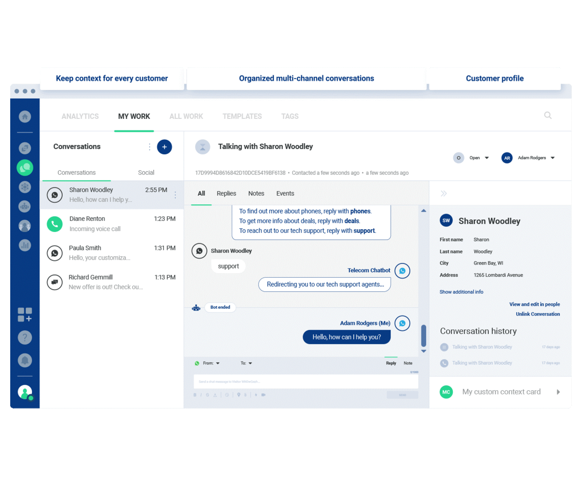Click the notifications bell icon

[25, 360]
